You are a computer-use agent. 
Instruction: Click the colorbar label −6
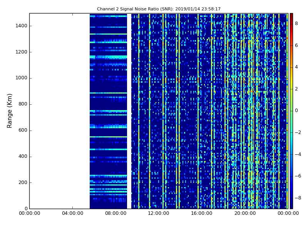pos(298,176)
